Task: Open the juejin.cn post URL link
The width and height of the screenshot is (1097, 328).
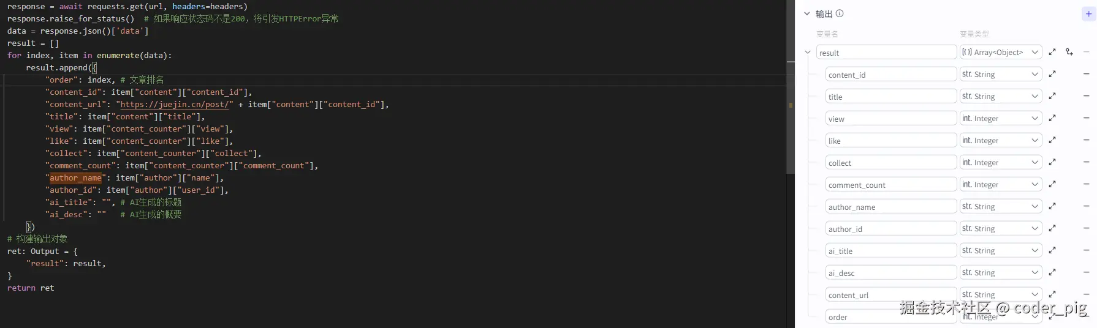Action: click(175, 104)
